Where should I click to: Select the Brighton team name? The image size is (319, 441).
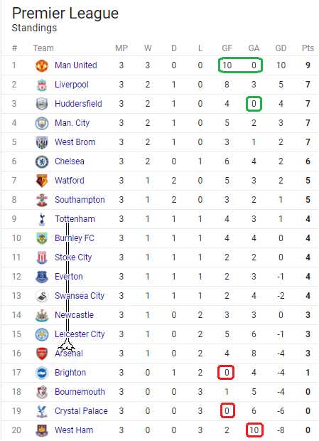click(70, 373)
